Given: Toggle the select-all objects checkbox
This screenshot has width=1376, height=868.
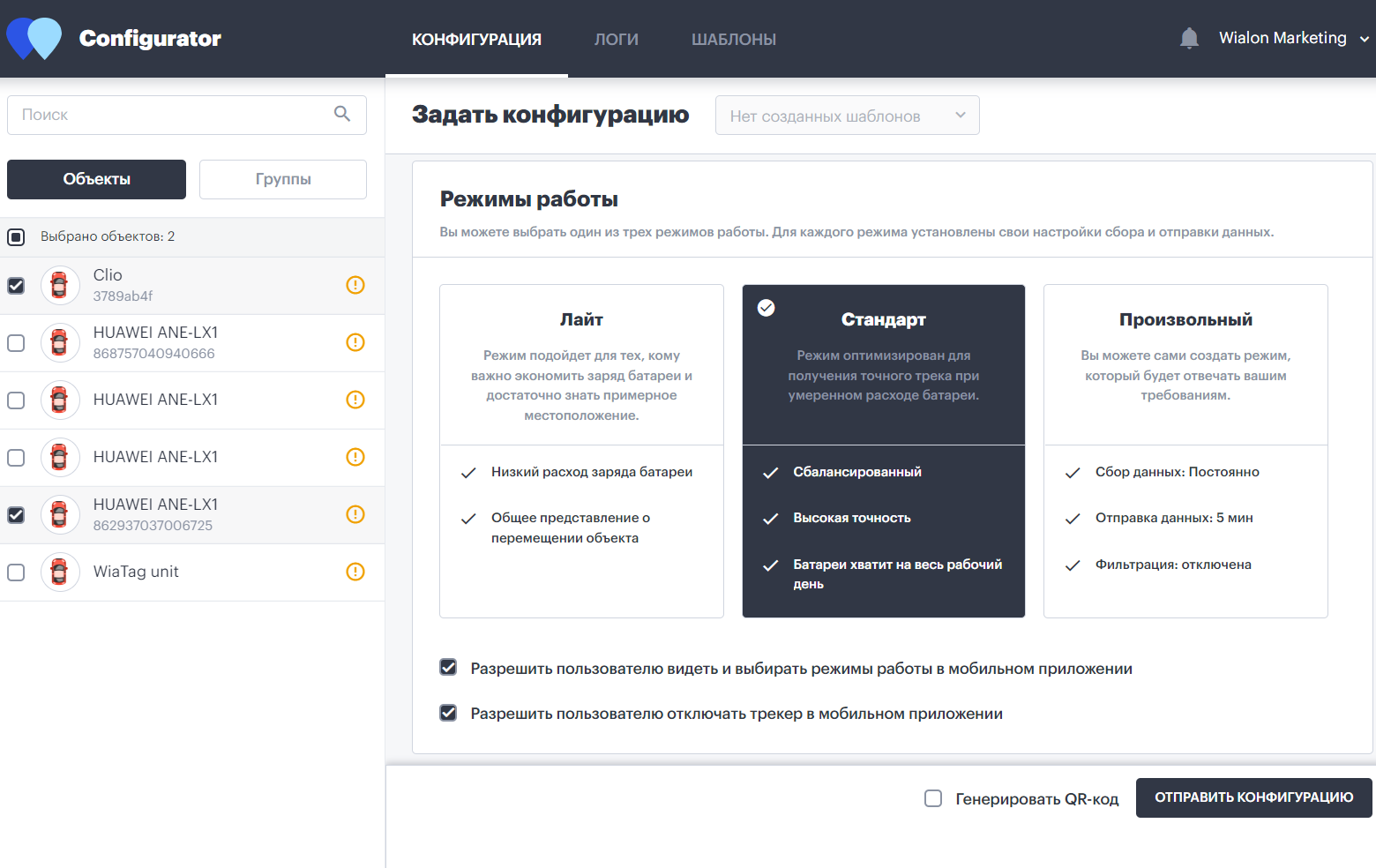Looking at the screenshot, I should pyautogui.click(x=16, y=236).
